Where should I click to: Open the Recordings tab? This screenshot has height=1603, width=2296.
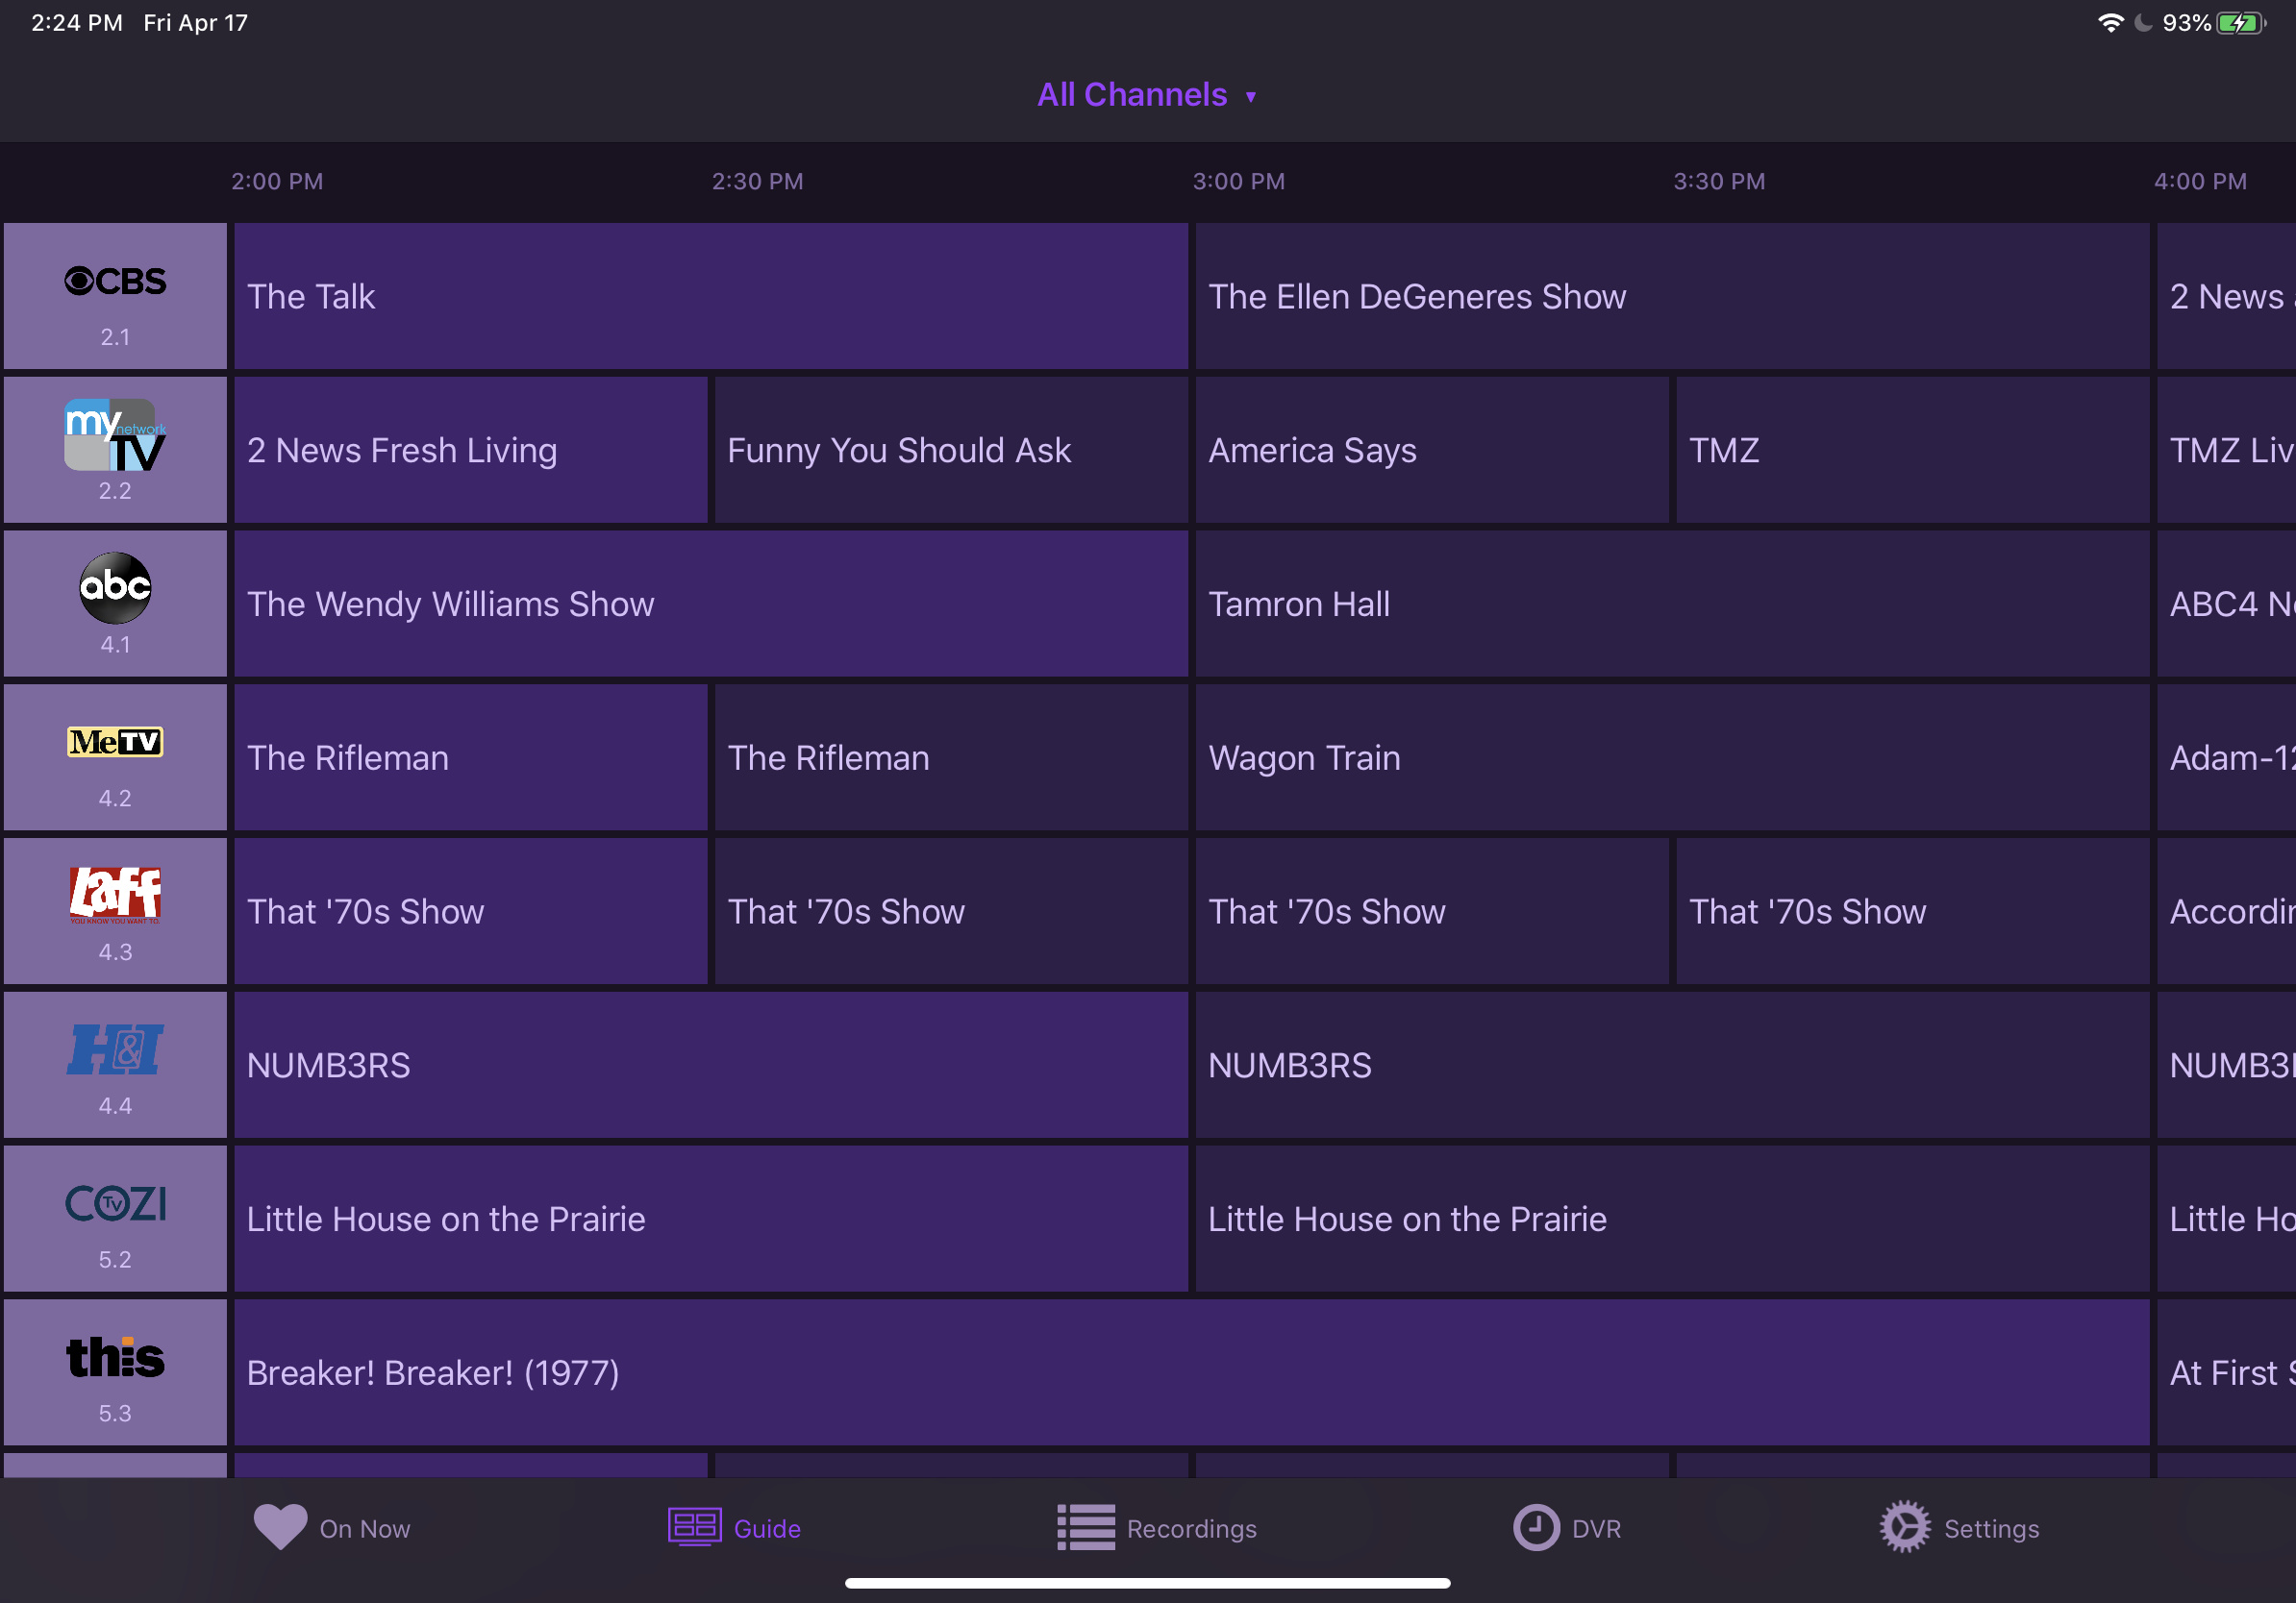[x=1157, y=1528]
